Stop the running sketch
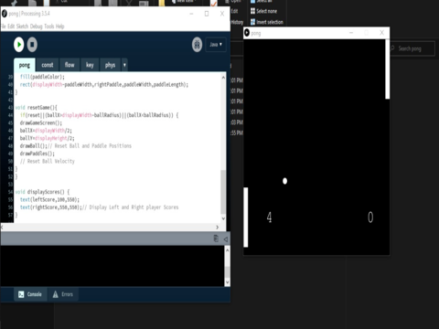 32,45
